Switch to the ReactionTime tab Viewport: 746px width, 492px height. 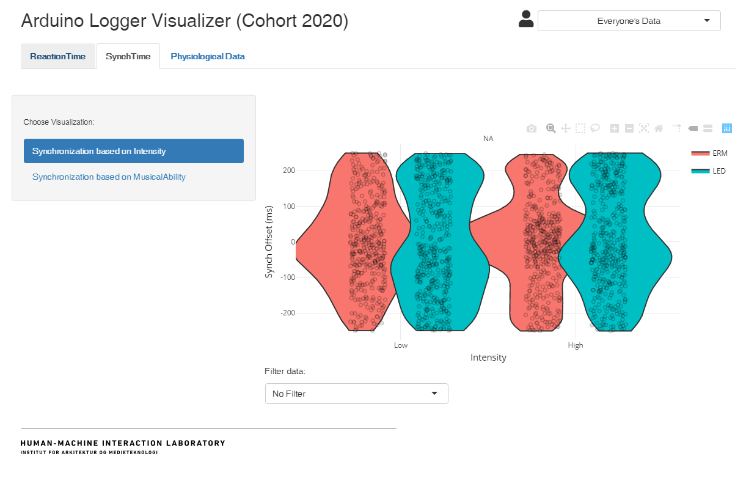pyautogui.click(x=58, y=56)
